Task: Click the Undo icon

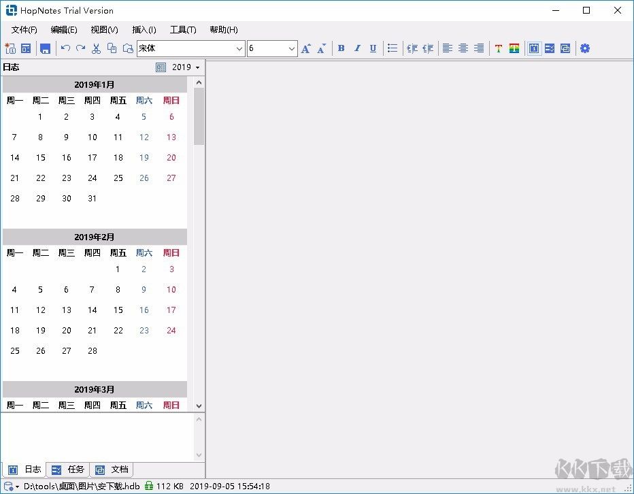Action: pos(65,48)
